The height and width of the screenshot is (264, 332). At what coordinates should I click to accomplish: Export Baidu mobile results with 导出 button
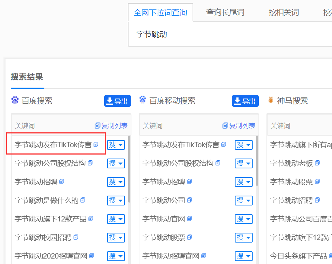click(x=245, y=101)
